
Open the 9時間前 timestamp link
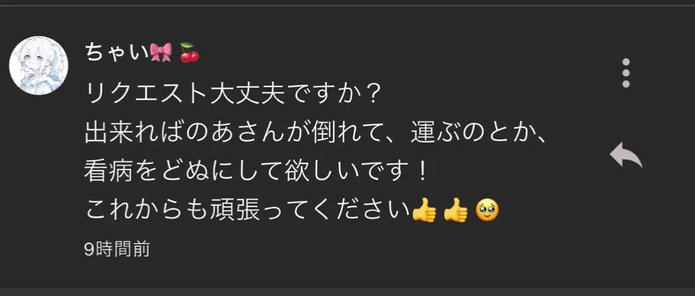pos(117,250)
